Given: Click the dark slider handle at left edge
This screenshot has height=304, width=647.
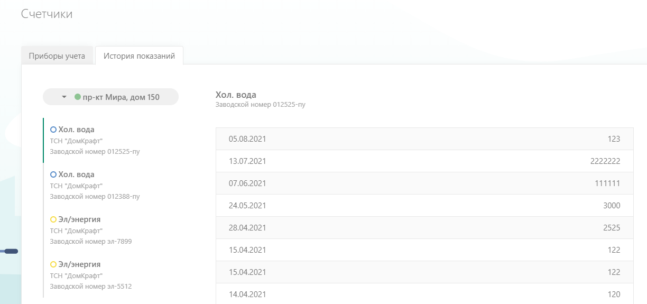Looking at the screenshot, I should (11, 251).
